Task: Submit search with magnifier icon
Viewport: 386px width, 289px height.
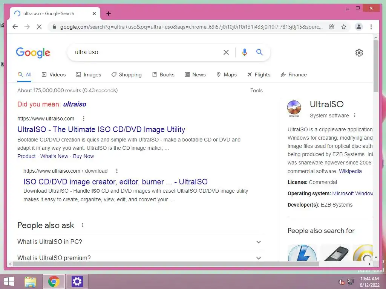Action: (259, 52)
